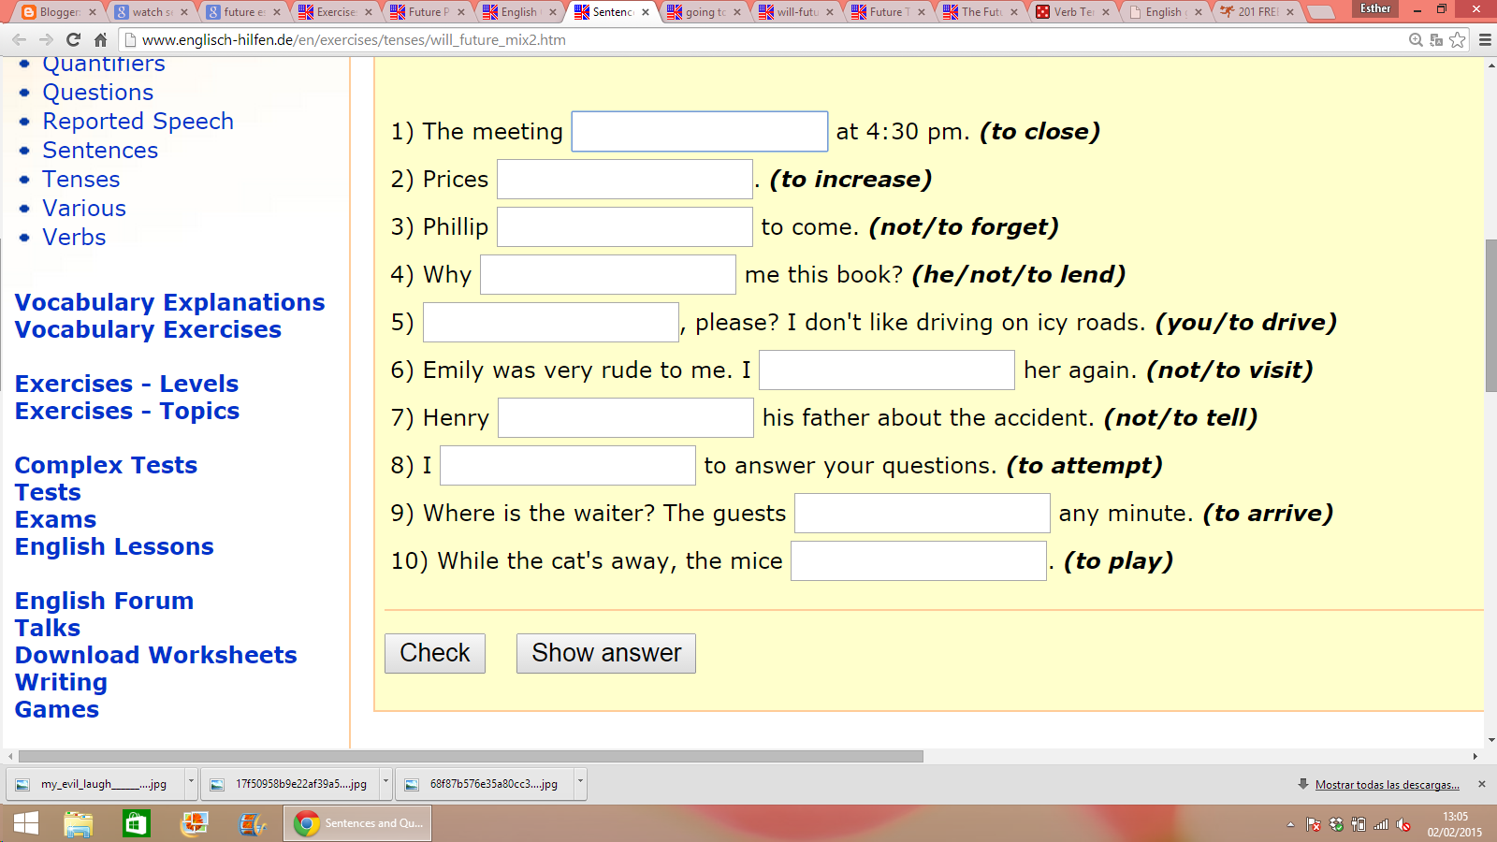Click the answer field for 'The meeting' sentence
Screen dimensions: 1497x842
[698, 131]
